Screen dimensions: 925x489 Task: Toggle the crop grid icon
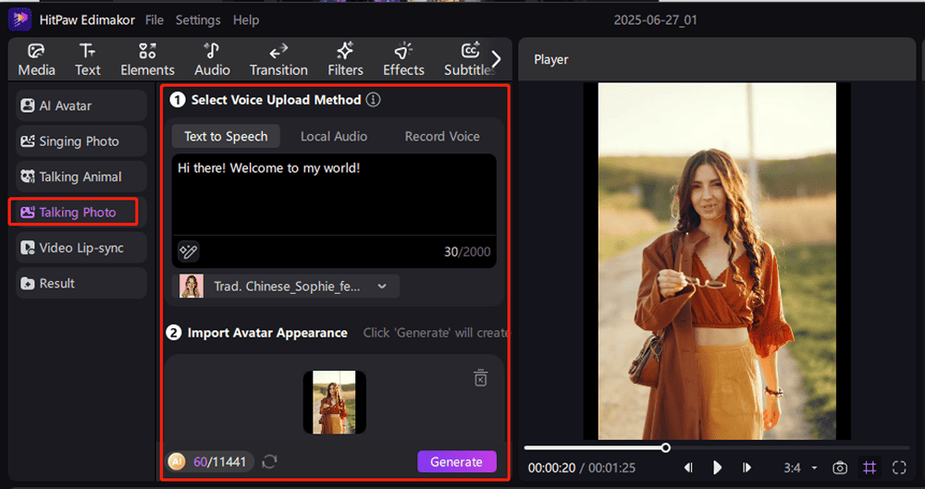tap(869, 468)
